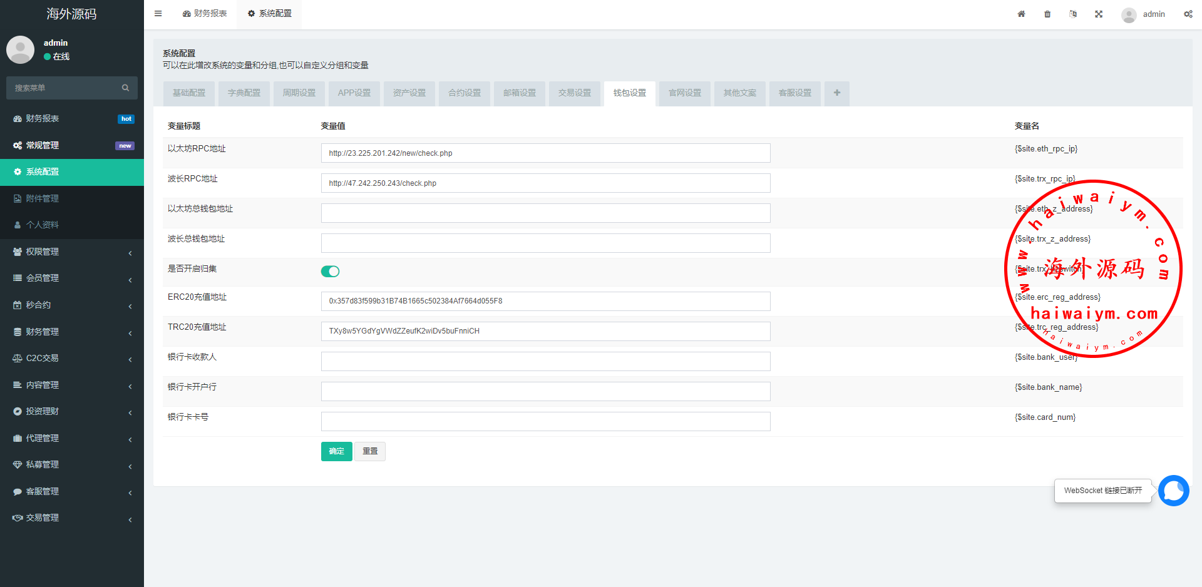Click the hamburger menu toggle icon
Image resolution: width=1202 pixels, height=587 pixels.
(158, 14)
